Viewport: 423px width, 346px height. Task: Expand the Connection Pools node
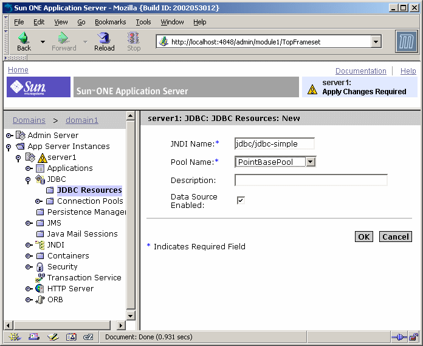point(39,201)
